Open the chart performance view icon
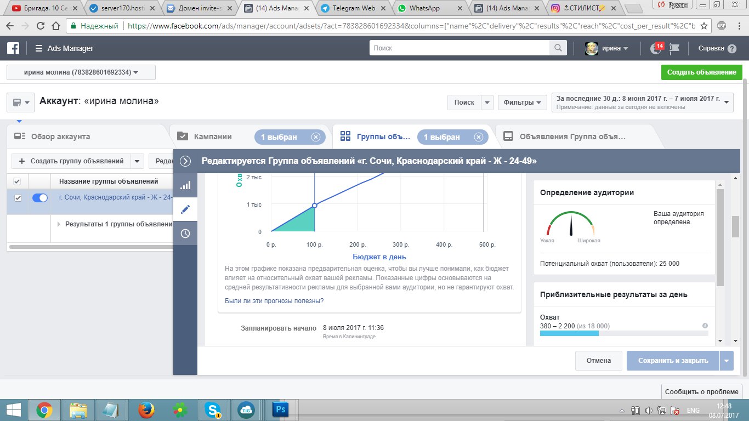Screen dimensions: 749x421 pyautogui.click(x=185, y=185)
